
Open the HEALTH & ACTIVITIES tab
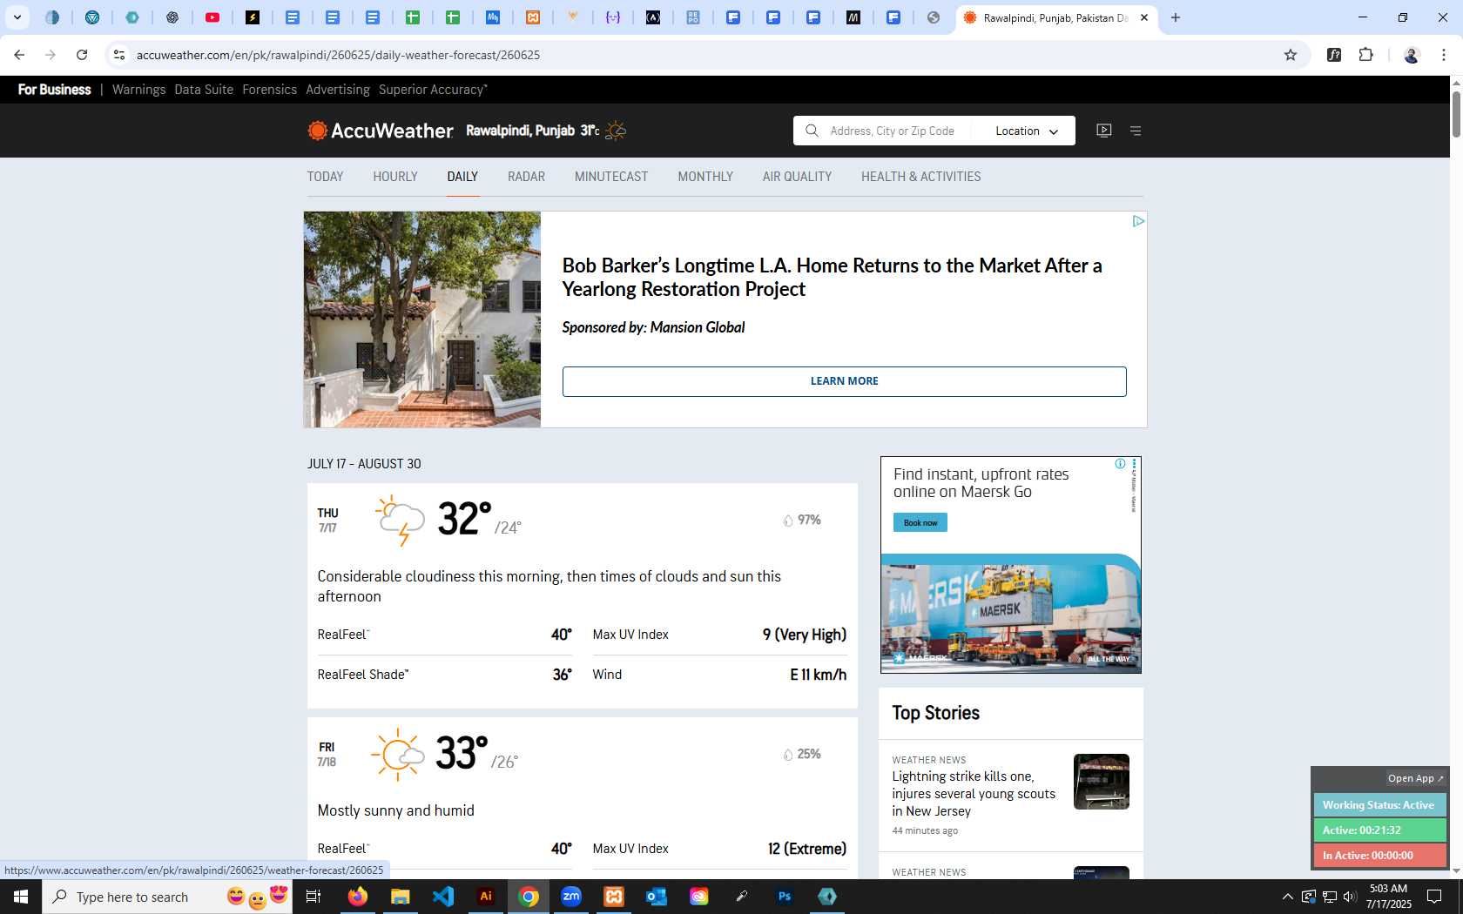[920, 177]
